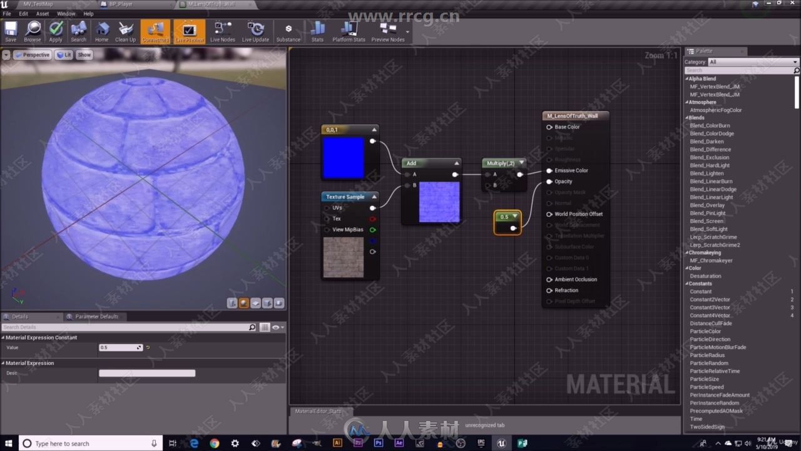Open the Palette Category dropdown
Screen dimensions: 801x451
[753, 62]
